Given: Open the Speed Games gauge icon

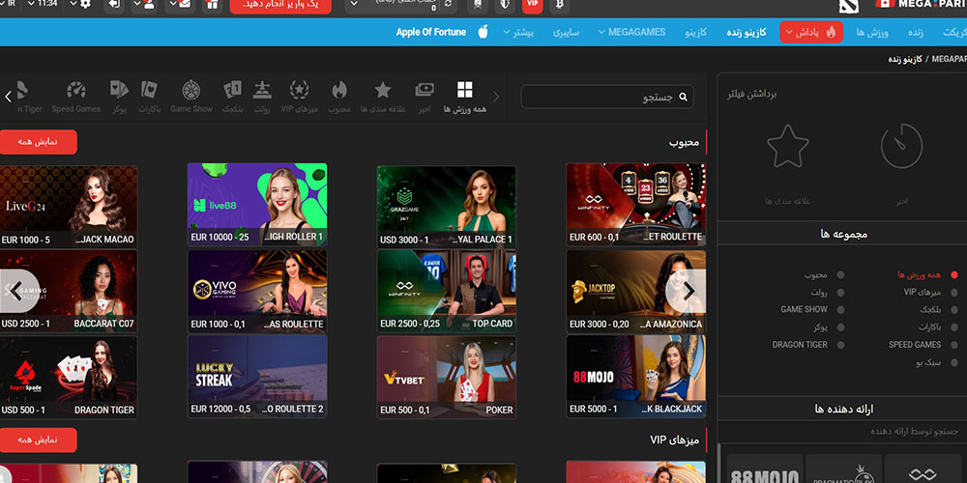Looking at the screenshot, I should [75, 90].
